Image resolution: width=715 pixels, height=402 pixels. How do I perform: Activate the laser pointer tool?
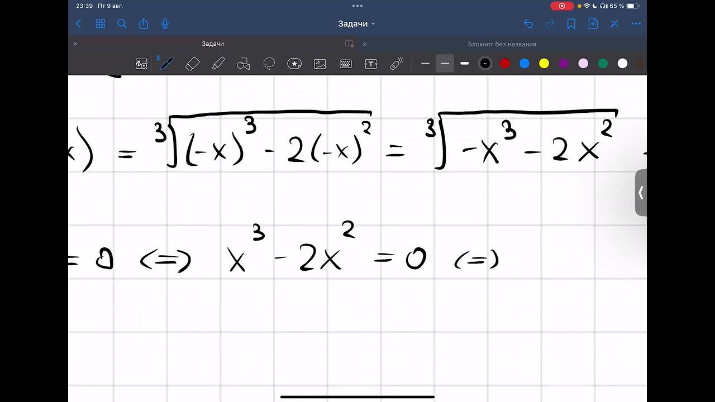[397, 64]
